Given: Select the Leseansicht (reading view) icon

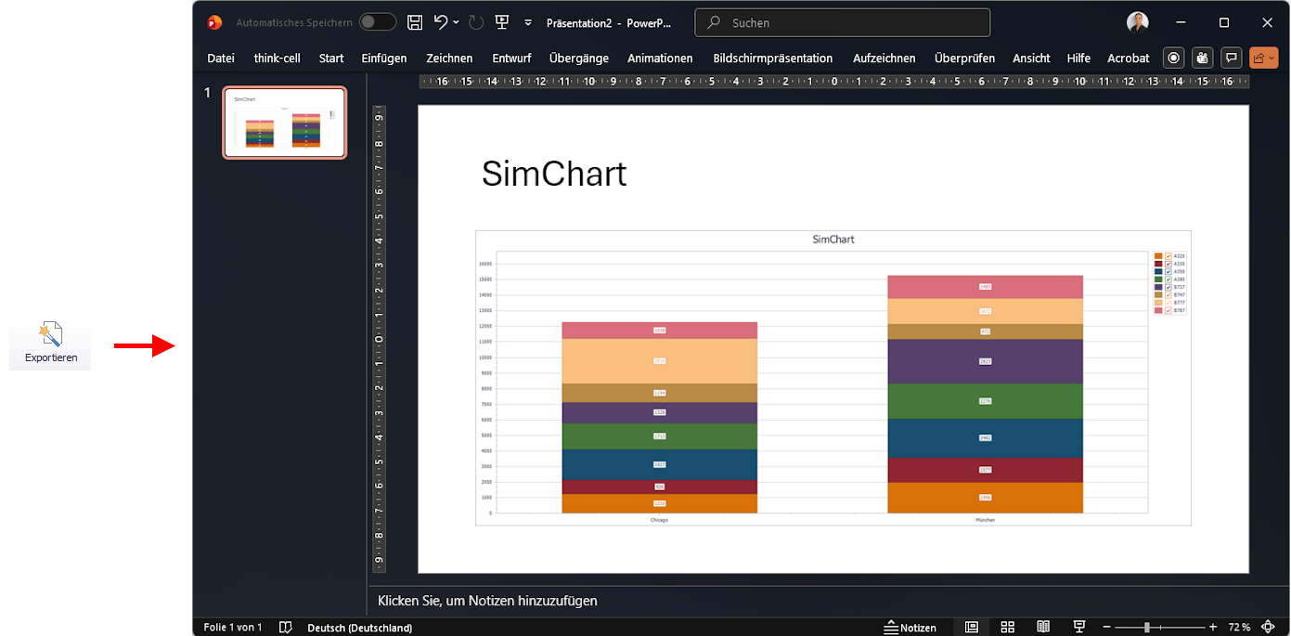Looking at the screenshot, I should pos(1043,627).
